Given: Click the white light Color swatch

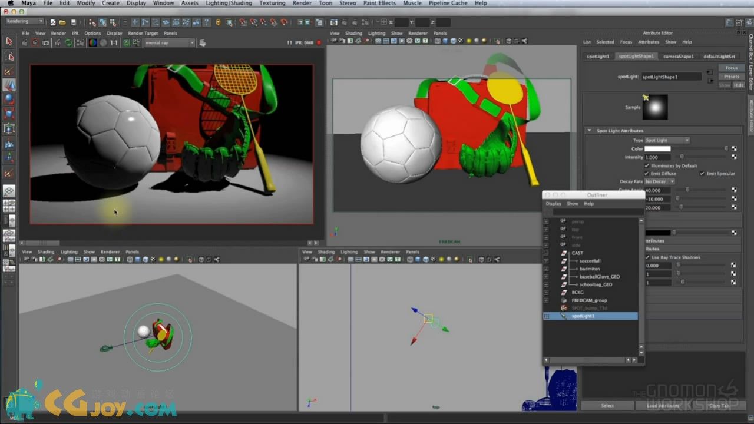Looking at the screenshot, I should click(657, 149).
